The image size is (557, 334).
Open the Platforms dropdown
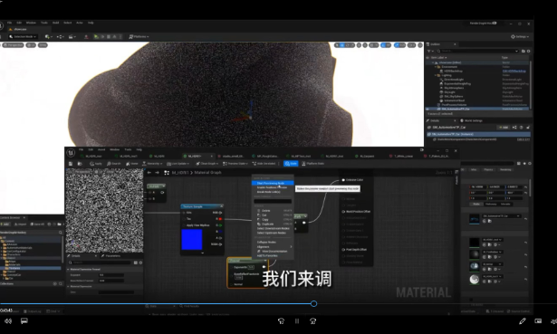[139, 36]
